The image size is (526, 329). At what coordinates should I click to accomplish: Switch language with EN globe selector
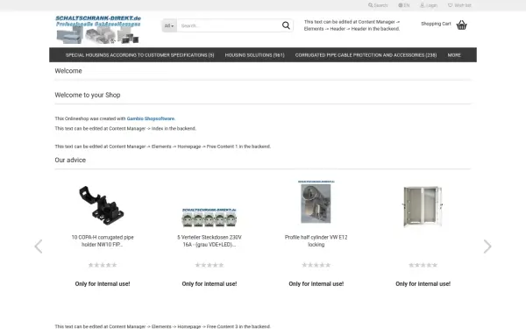[404, 5]
